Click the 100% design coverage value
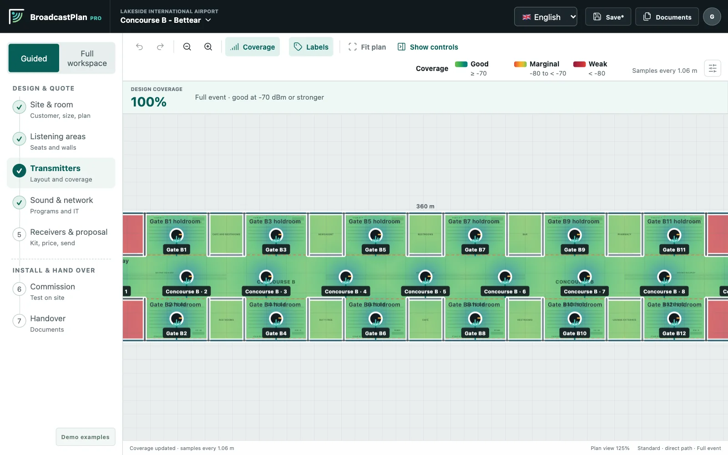The height and width of the screenshot is (455, 728). [x=149, y=102]
